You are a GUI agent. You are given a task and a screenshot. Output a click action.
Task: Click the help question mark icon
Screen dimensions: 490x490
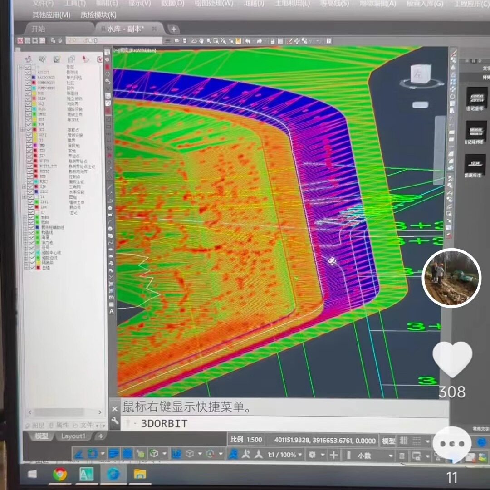(328, 41)
